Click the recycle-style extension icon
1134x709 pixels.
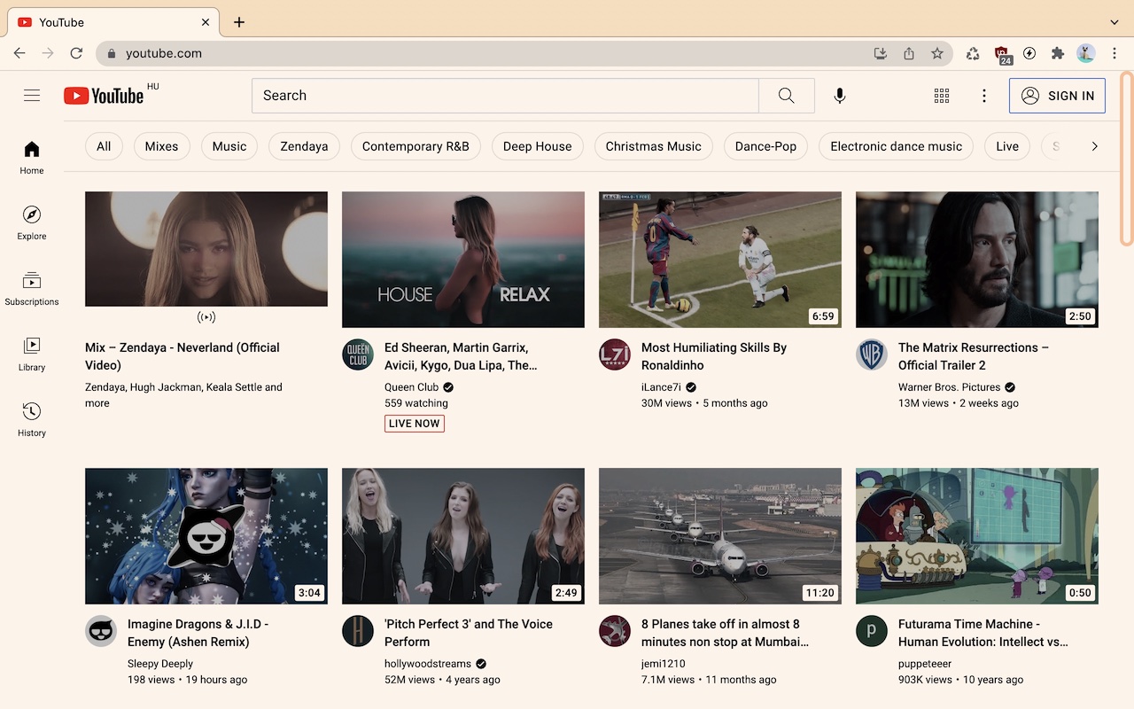(x=973, y=53)
